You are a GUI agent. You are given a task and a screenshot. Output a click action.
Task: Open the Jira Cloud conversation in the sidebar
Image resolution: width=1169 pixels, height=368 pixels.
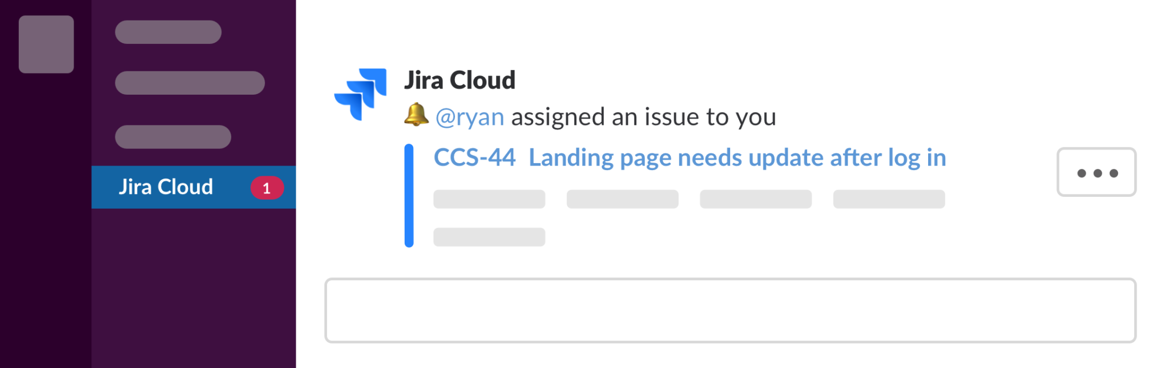(x=167, y=187)
